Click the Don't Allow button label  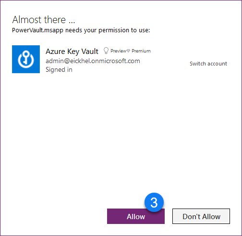201,217
